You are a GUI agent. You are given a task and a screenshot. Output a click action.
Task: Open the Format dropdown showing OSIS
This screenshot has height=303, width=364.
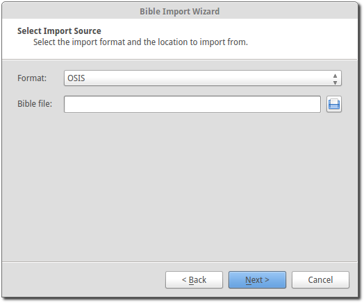[x=203, y=78]
